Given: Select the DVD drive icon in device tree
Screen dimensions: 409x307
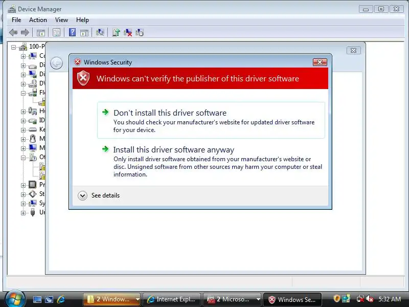Looking at the screenshot, I should [33, 83].
